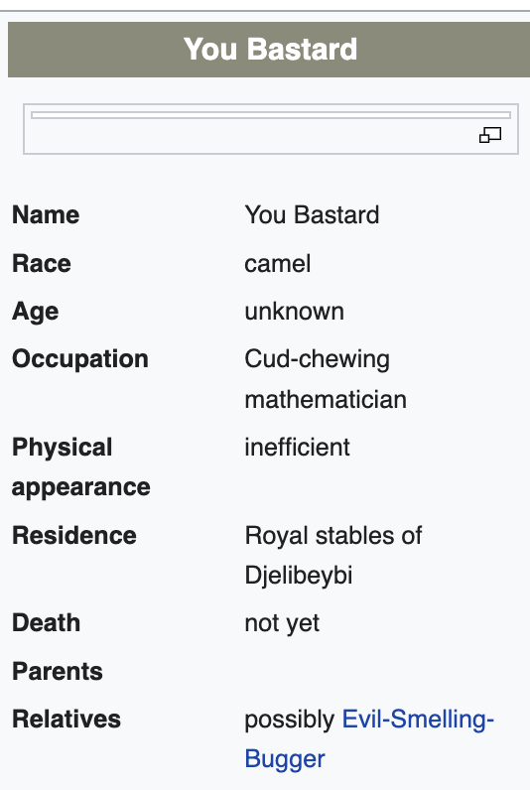Click the You Bastard name value
The width and height of the screenshot is (530, 790).
312,215
